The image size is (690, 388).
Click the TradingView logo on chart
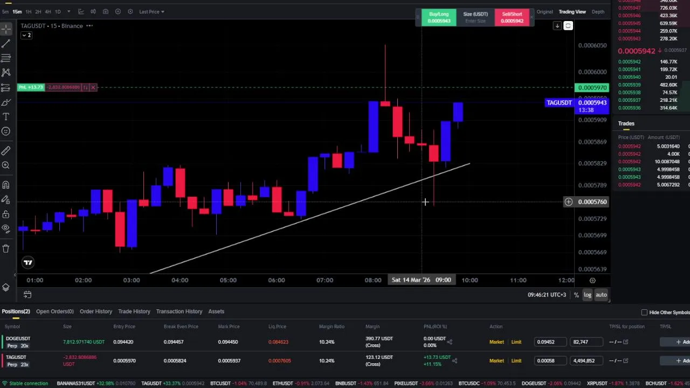[x=27, y=262]
